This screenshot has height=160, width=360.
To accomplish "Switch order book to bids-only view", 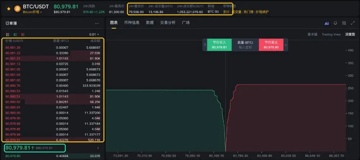I will pos(15,35).
